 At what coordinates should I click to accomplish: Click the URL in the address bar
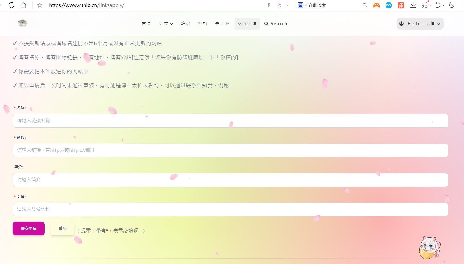point(87,5)
